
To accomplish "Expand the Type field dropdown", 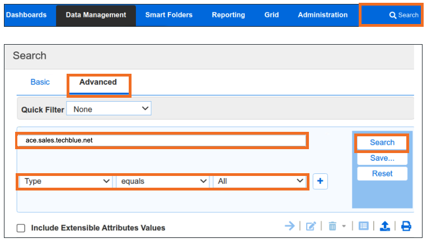I will pos(65,182).
